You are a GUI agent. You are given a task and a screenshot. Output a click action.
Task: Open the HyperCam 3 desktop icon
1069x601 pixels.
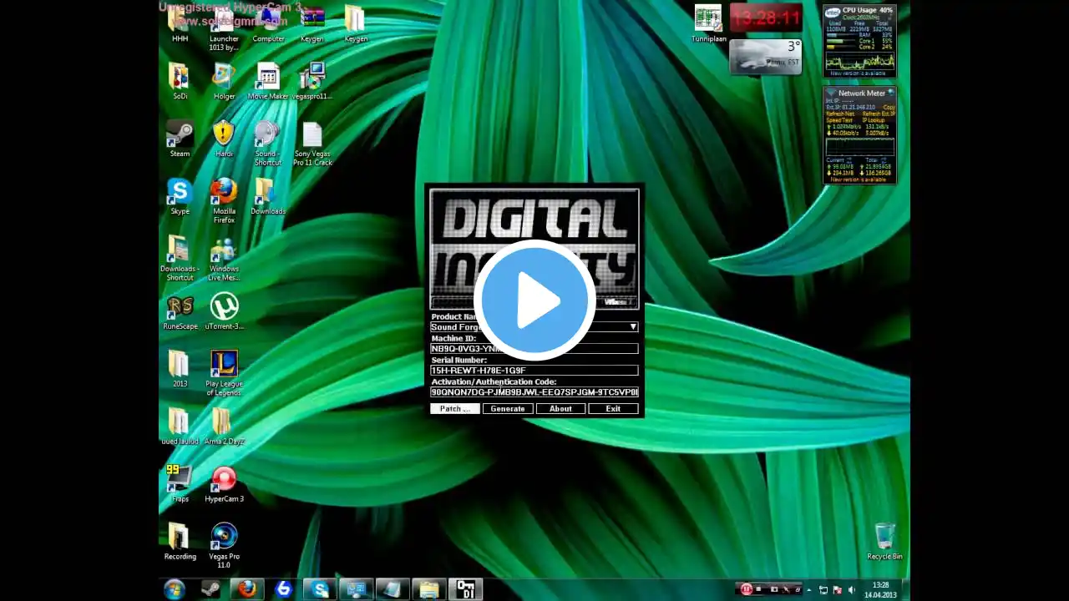pyautogui.click(x=224, y=480)
